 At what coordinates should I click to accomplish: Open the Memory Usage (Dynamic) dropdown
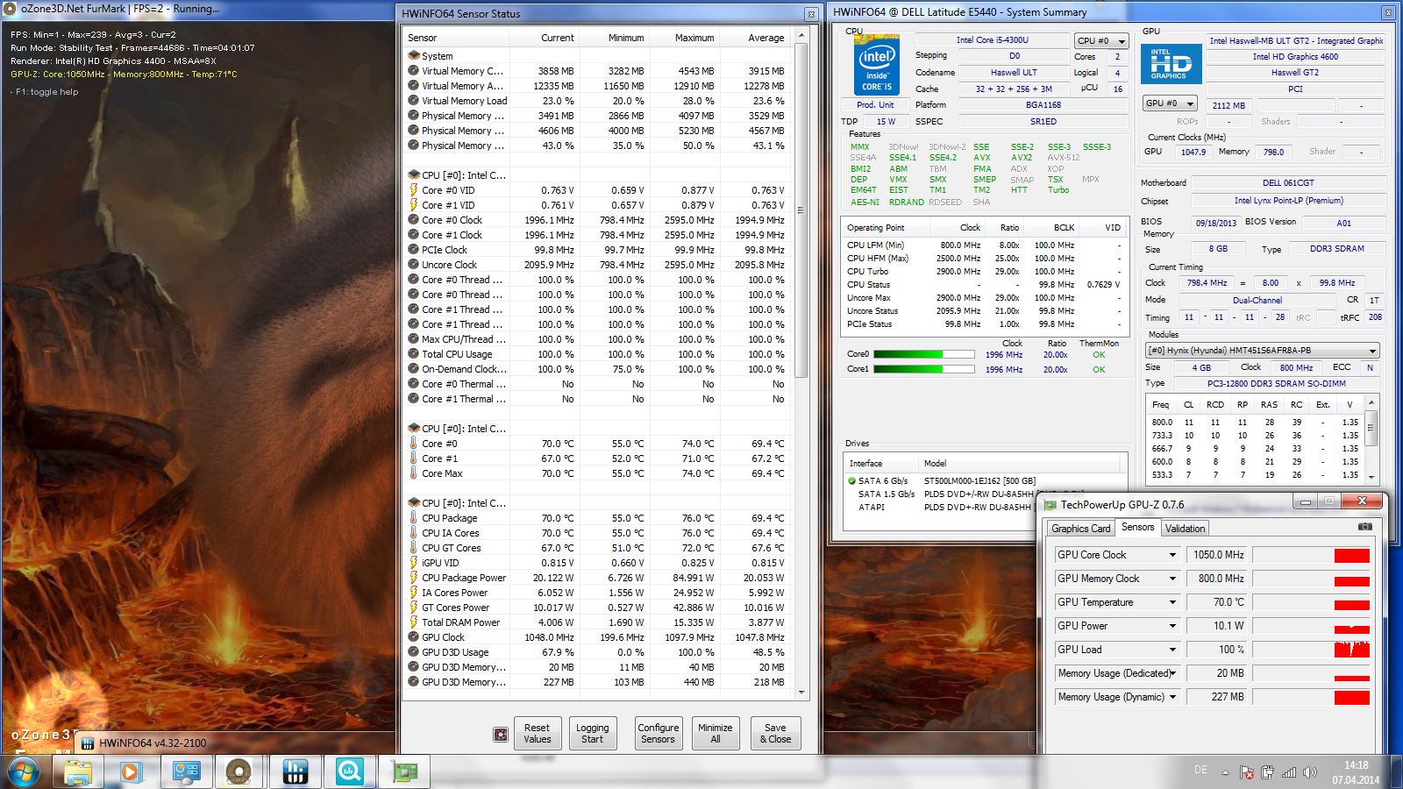pos(1172,697)
